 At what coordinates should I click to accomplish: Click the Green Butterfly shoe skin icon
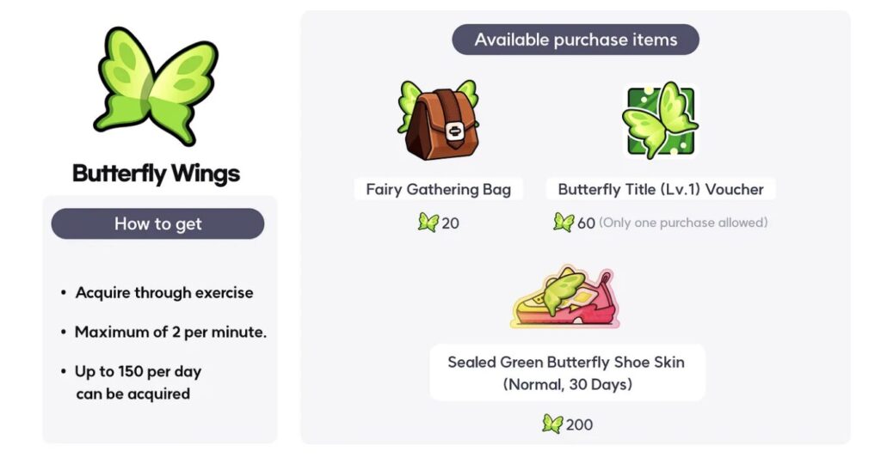(566, 297)
